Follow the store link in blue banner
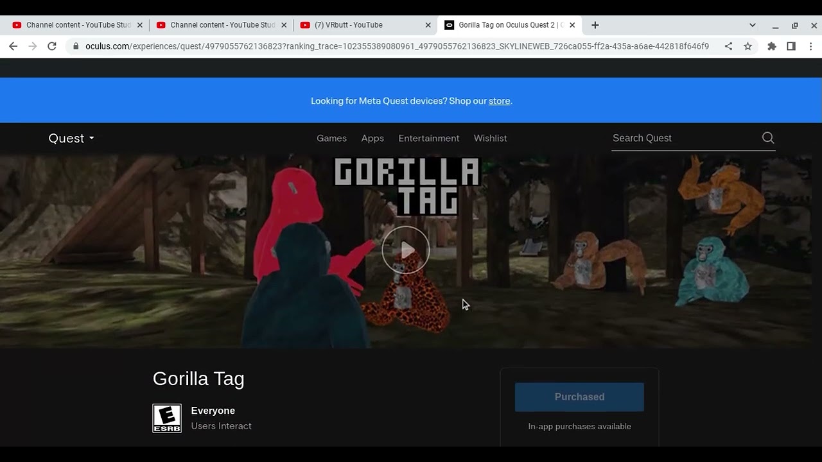The width and height of the screenshot is (822, 462). tap(499, 101)
